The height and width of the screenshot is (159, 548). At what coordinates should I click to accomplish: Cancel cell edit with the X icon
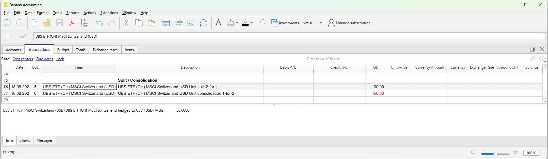coord(8,36)
